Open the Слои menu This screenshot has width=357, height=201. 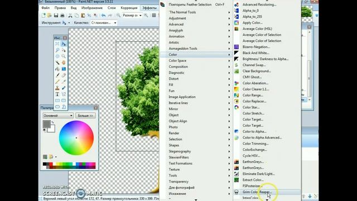112,8
